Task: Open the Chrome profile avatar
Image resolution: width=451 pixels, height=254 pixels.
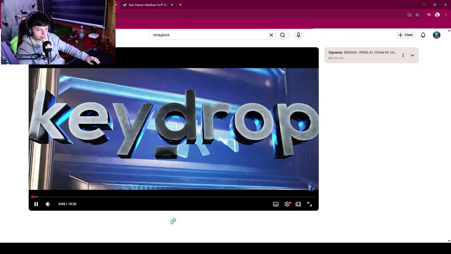Action: pyautogui.click(x=437, y=15)
